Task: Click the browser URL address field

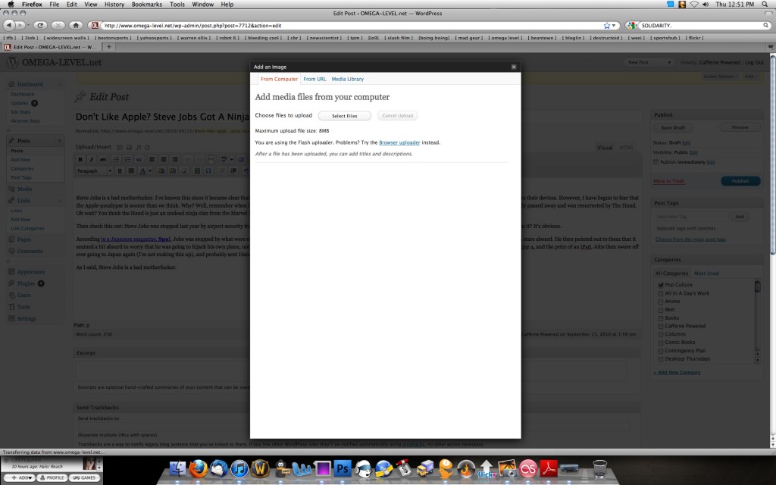Action: (352, 25)
